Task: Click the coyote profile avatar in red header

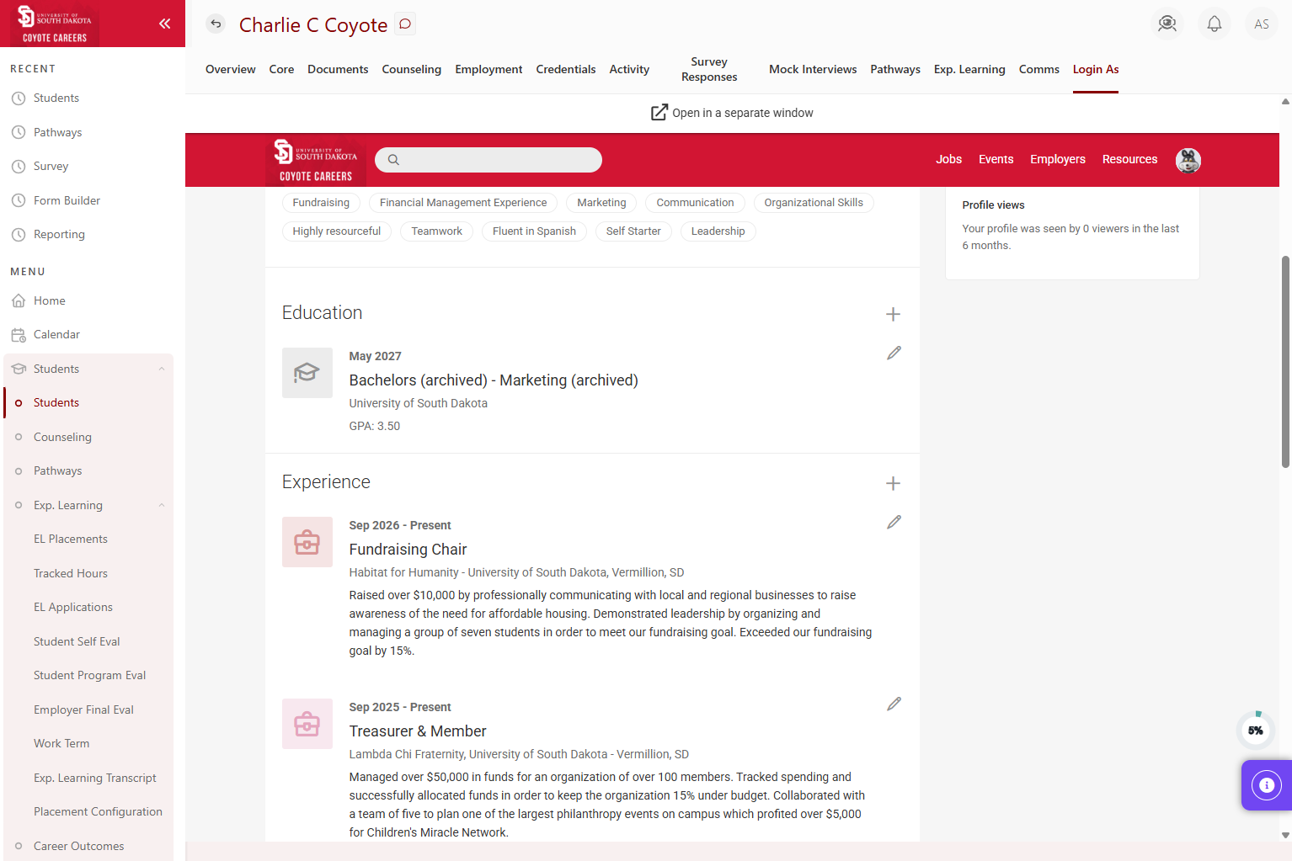Action: click(x=1188, y=160)
